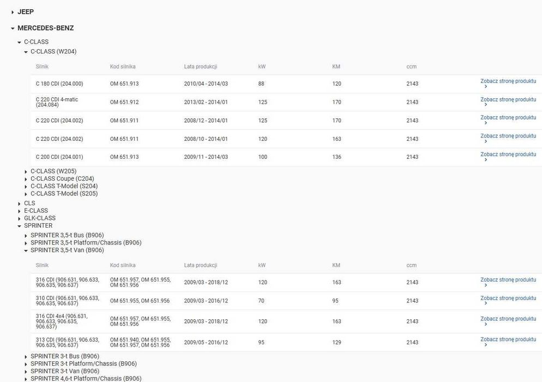Screen dimensions: 542x382
Task: Click 2143 ccm value in 313 CDI row
Action: coord(412,343)
